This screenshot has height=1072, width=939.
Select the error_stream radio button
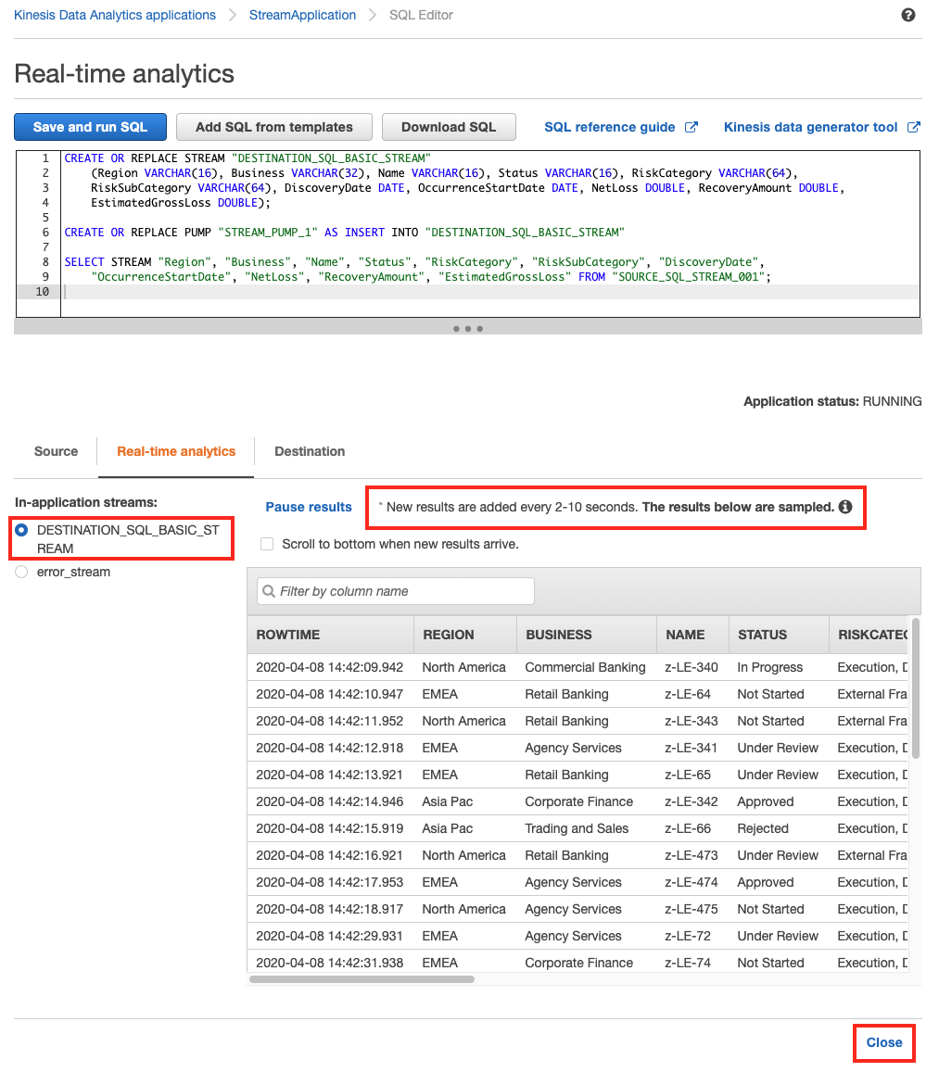point(20,572)
